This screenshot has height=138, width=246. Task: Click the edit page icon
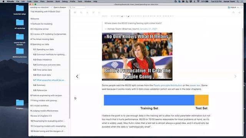[x=93, y=13]
